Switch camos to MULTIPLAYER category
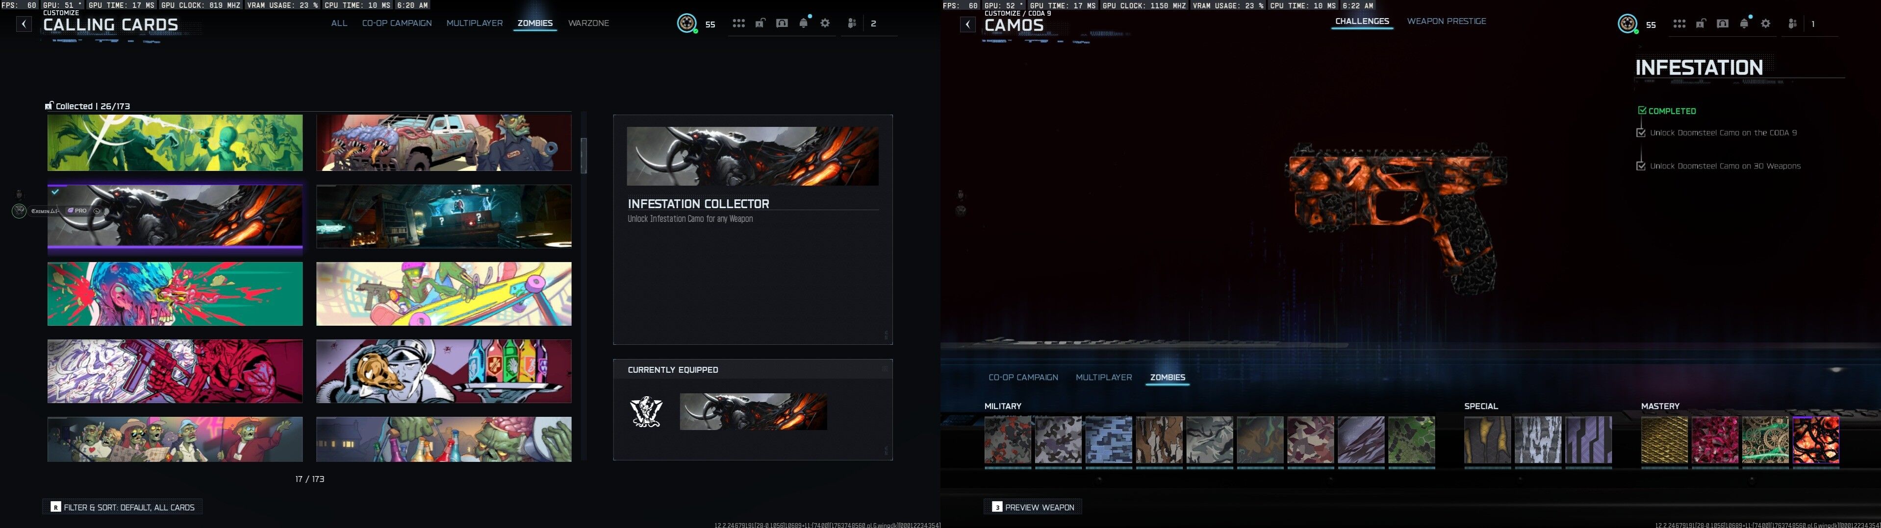The height and width of the screenshot is (528, 1881). (1103, 377)
